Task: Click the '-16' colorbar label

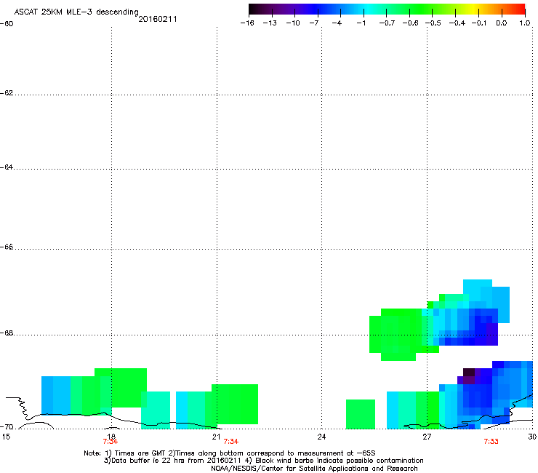Action: click(x=247, y=23)
